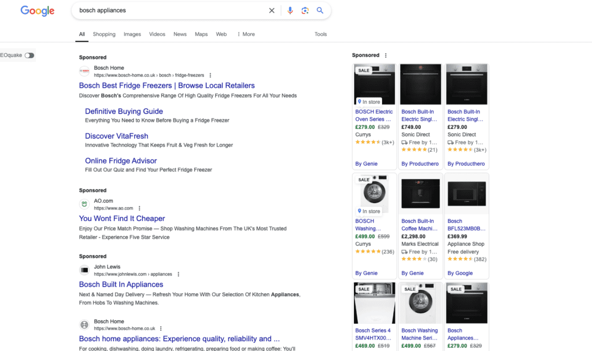Click the John Lewis favicon
Viewport: 592px width, 351px height.
click(84, 270)
